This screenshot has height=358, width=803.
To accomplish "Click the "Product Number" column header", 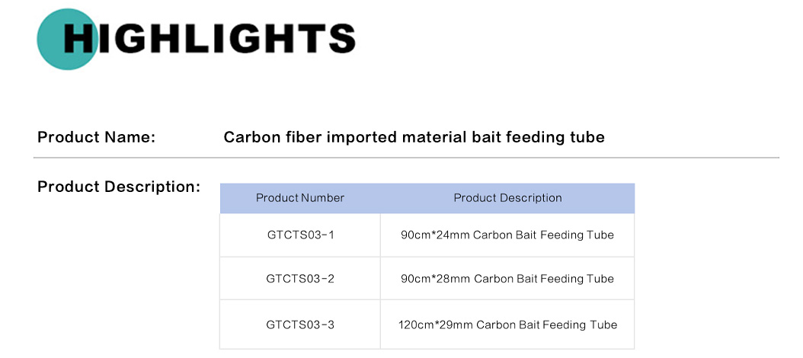I will pos(300,198).
